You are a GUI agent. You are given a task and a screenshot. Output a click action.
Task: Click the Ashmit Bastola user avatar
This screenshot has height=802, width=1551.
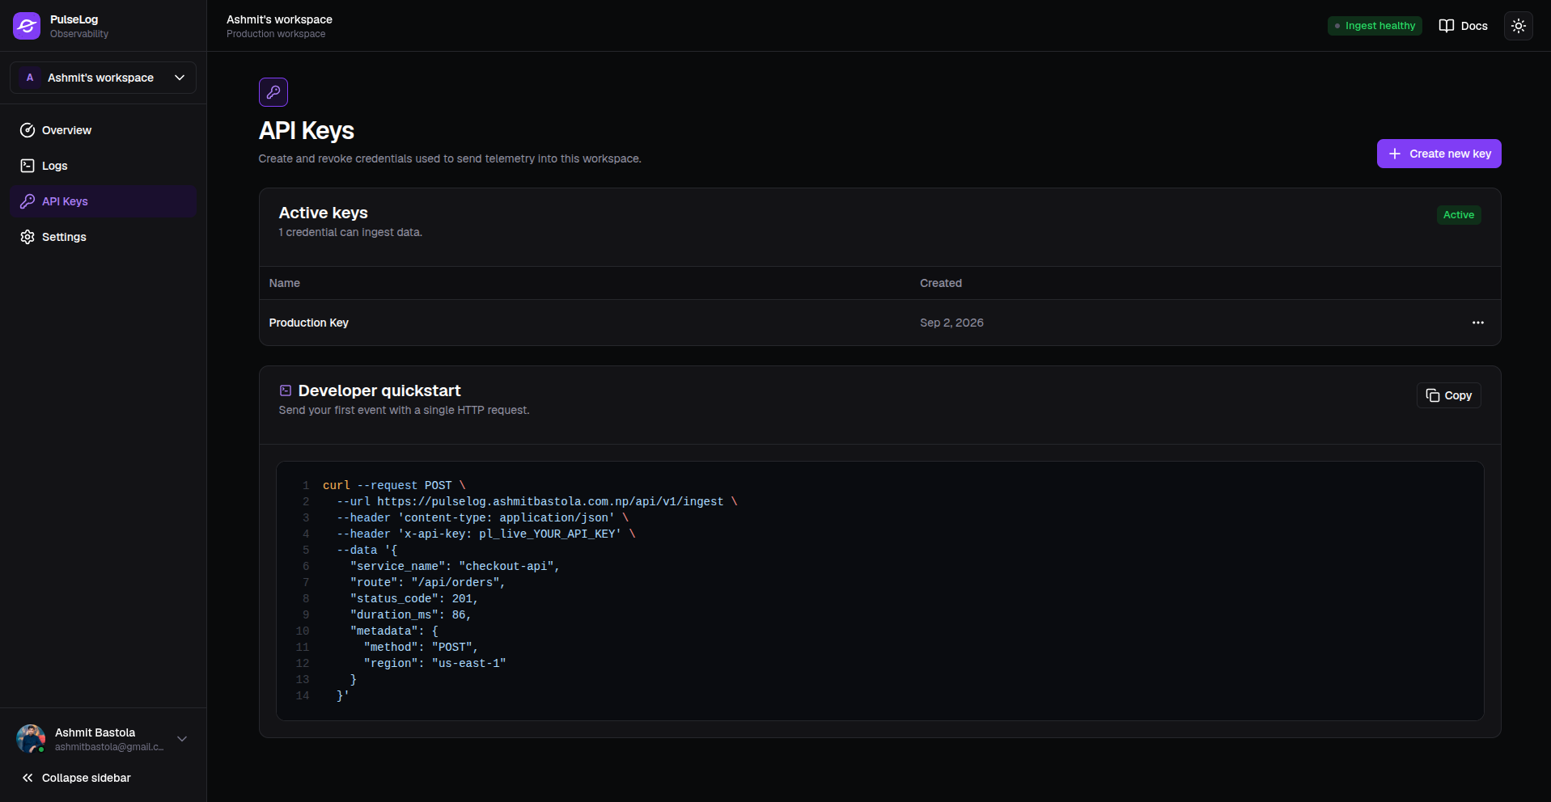tap(31, 739)
